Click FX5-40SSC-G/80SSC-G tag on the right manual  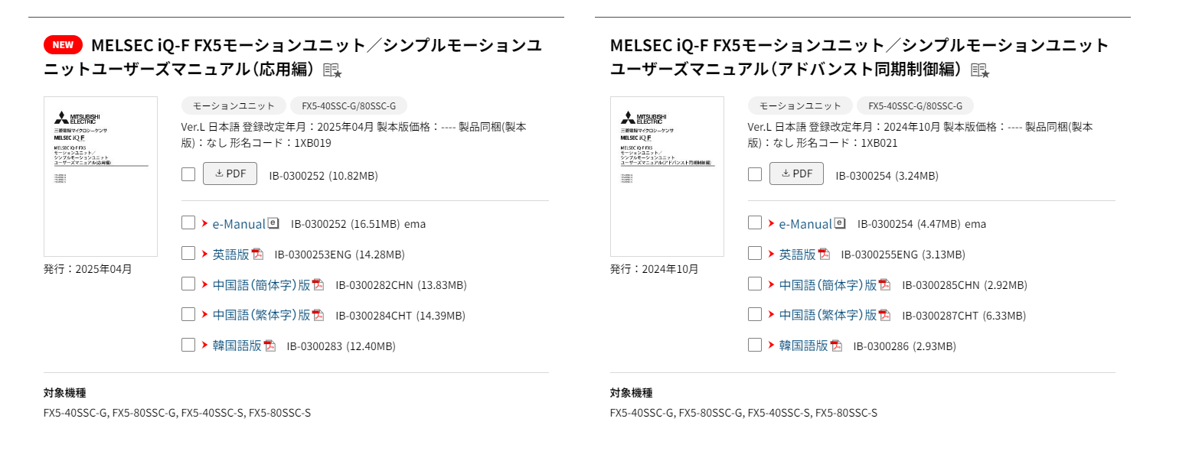(915, 105)
